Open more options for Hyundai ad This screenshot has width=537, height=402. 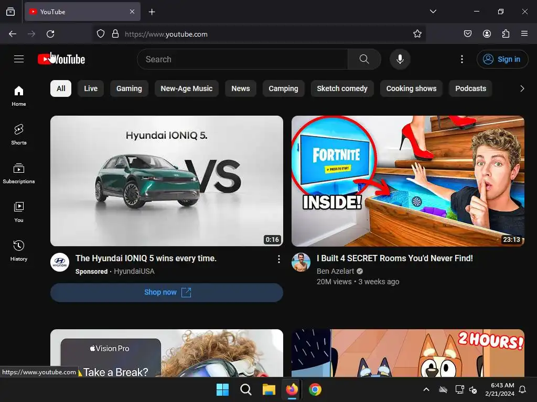(279, 259)
